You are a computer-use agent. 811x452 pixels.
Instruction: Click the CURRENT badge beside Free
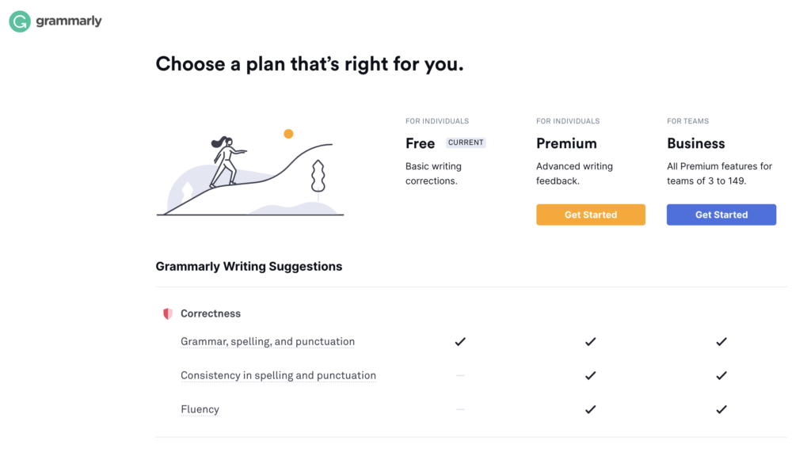(466, 142)
